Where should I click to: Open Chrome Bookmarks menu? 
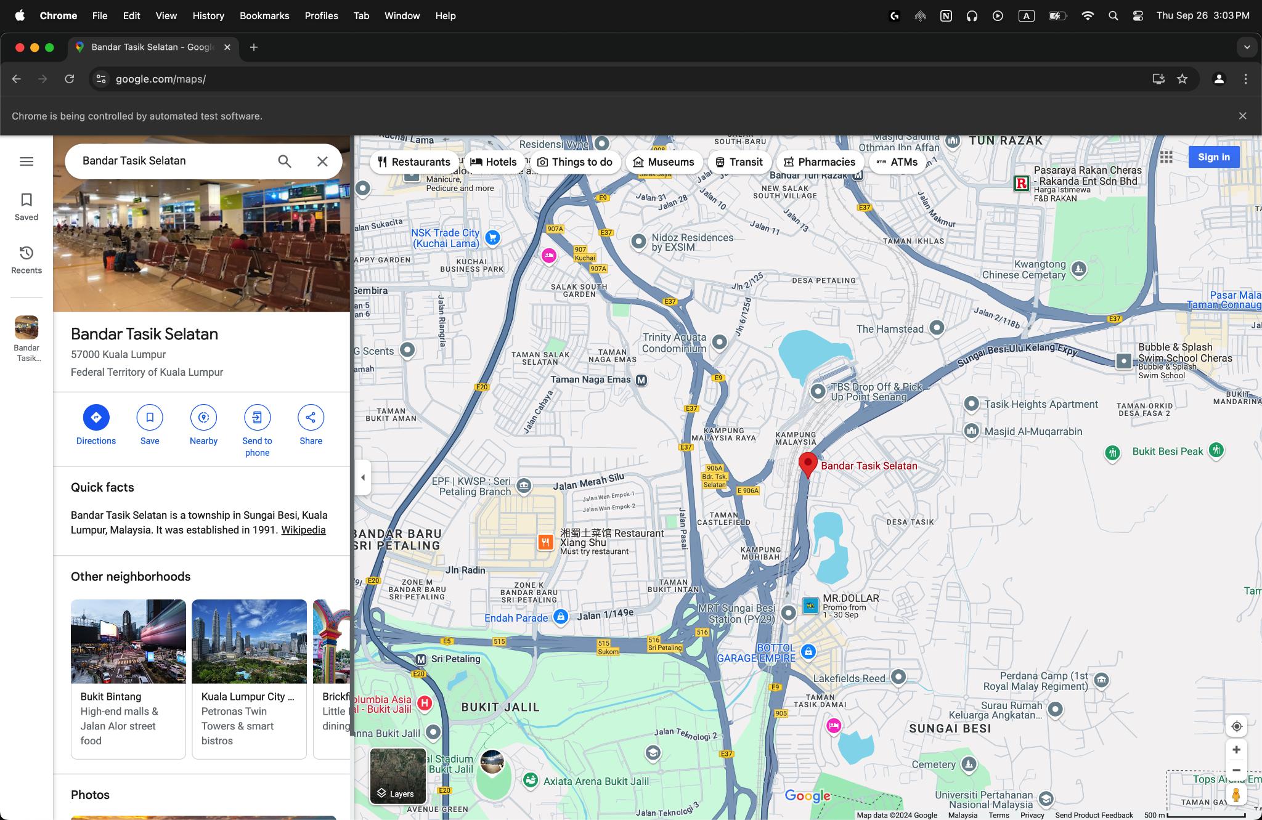tap(264, 16)
